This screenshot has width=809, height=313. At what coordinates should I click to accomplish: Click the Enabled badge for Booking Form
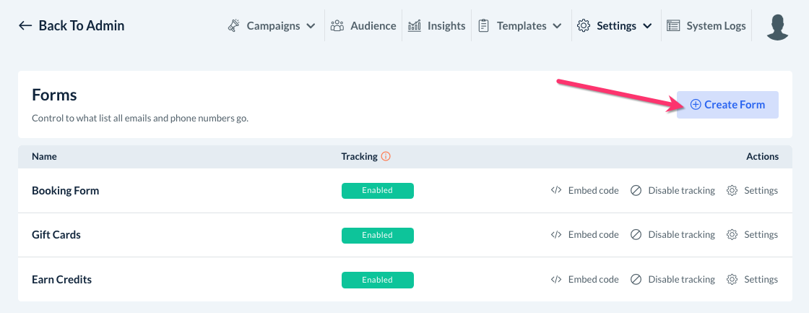377,191
